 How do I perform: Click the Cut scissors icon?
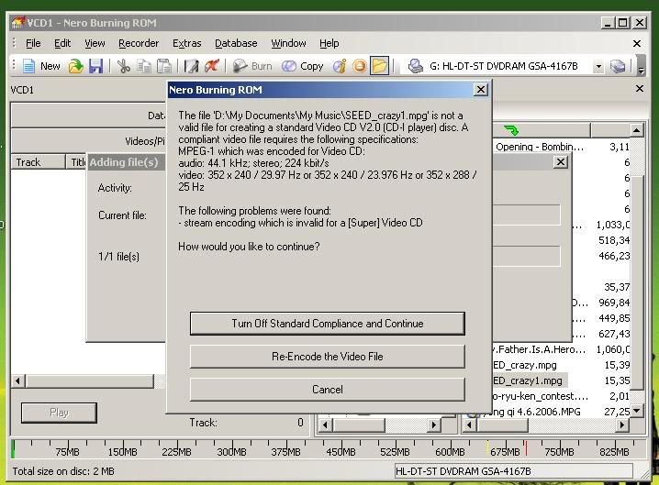pos(123,66)
